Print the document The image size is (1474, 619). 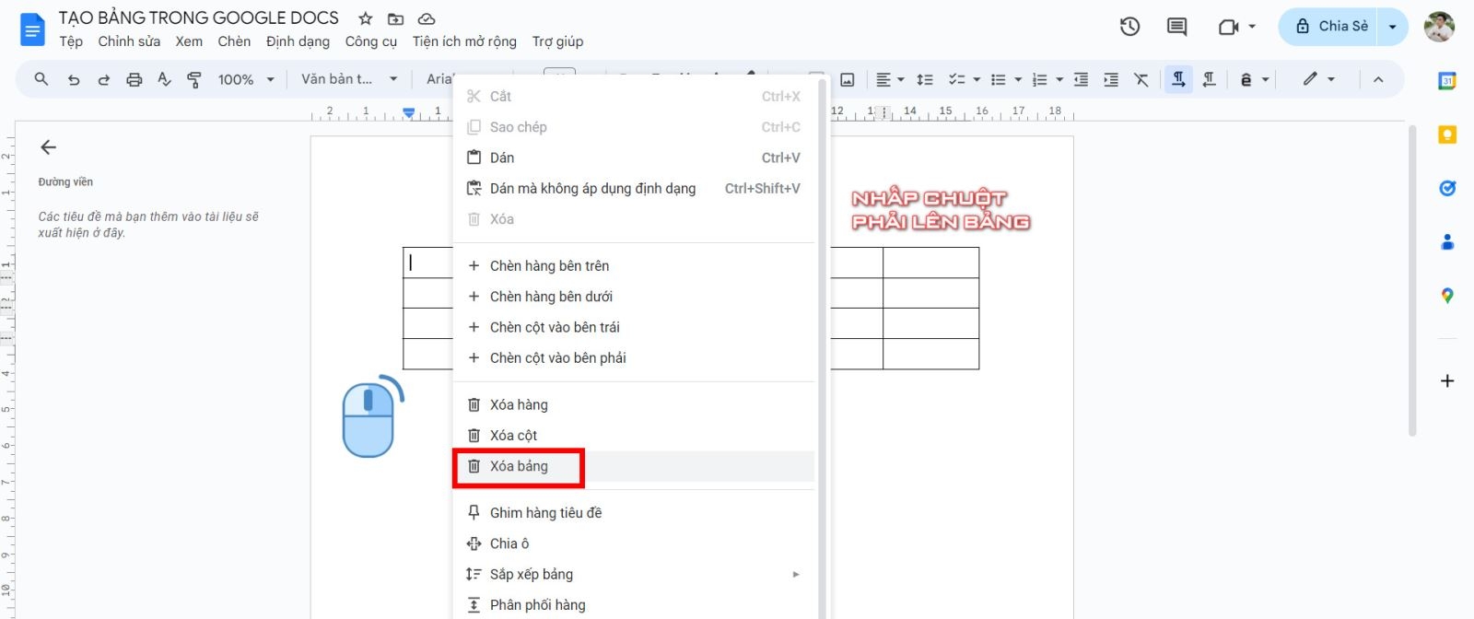tap(135, 80)
